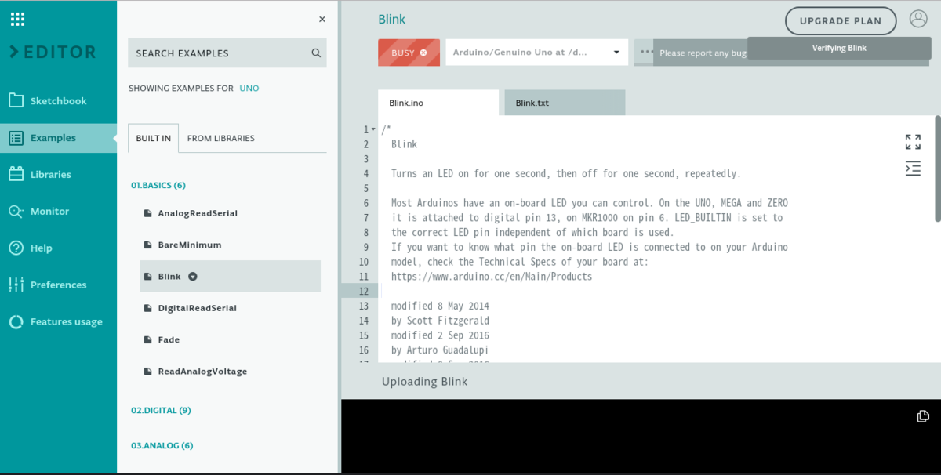Click the UPGRADE PLAN button
941x475 pixels.
click(841, 21)
